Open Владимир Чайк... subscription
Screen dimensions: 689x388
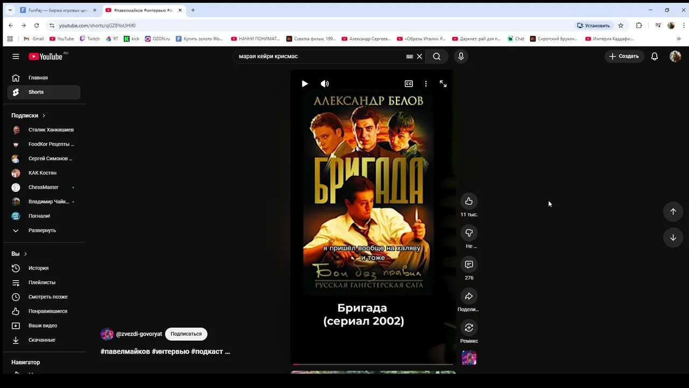pos(44,202)
